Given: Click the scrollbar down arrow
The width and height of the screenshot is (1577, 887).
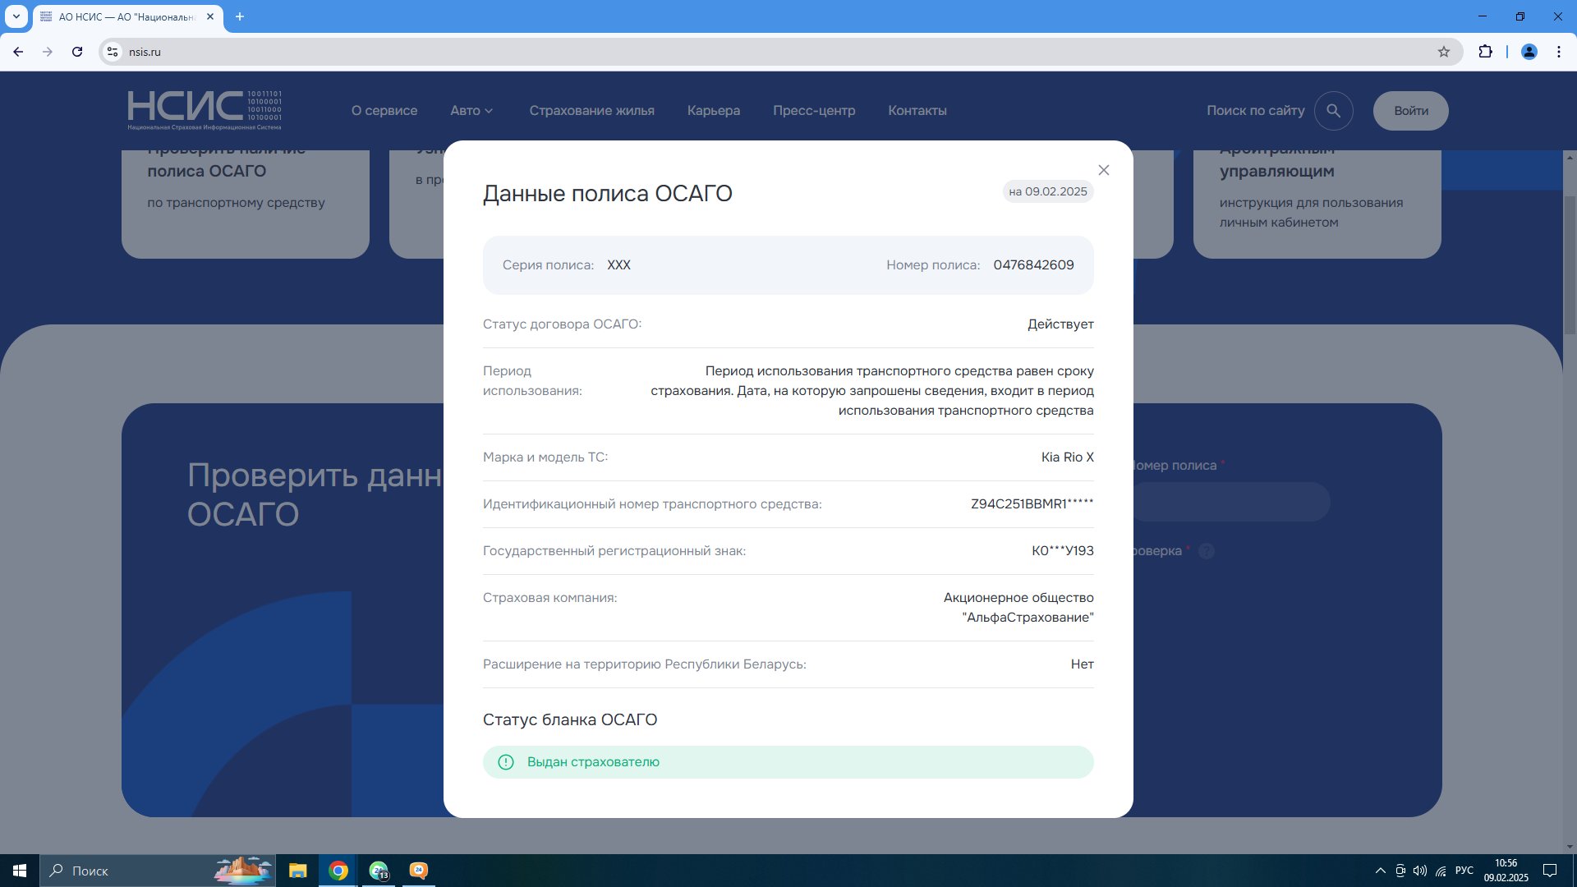Looking at the screenshot, I should [x=1570, y=846].
